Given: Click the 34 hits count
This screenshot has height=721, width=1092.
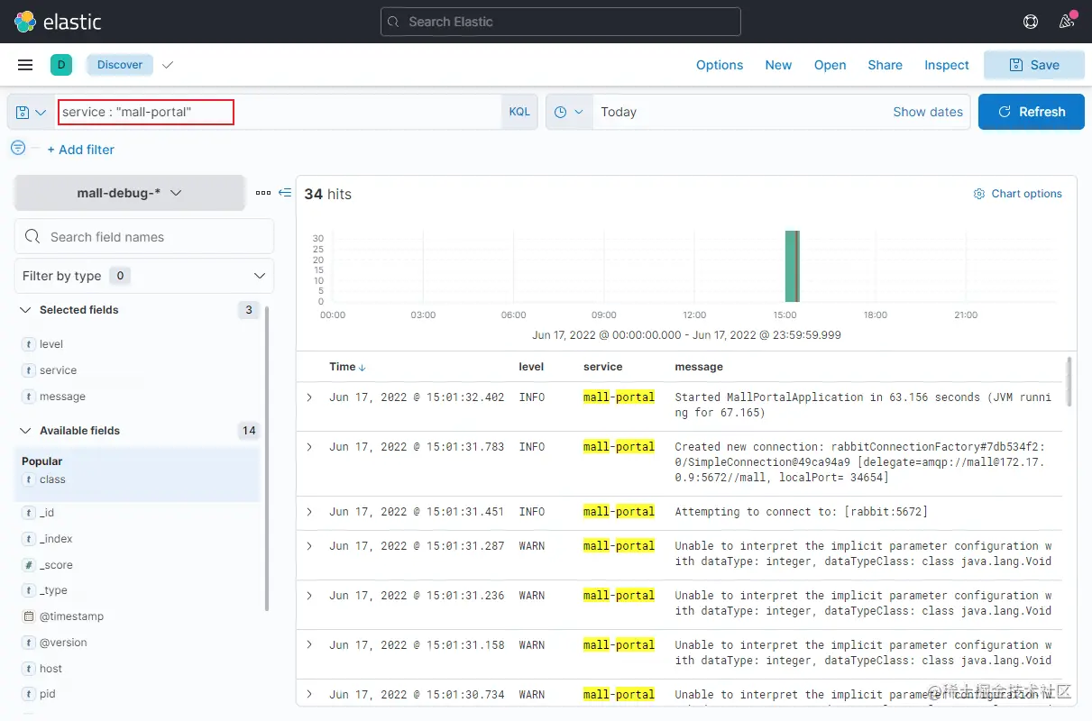Looking at the screenshot, I should pos(327,194).
